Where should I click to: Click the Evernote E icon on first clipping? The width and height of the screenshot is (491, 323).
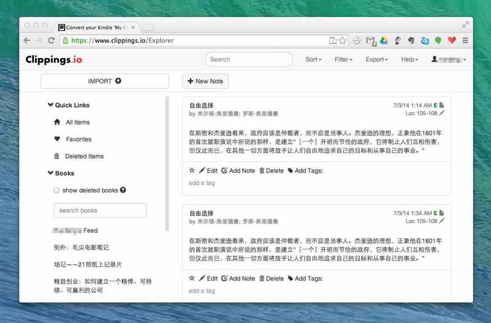pyautogui.click(x=435, y=105)
